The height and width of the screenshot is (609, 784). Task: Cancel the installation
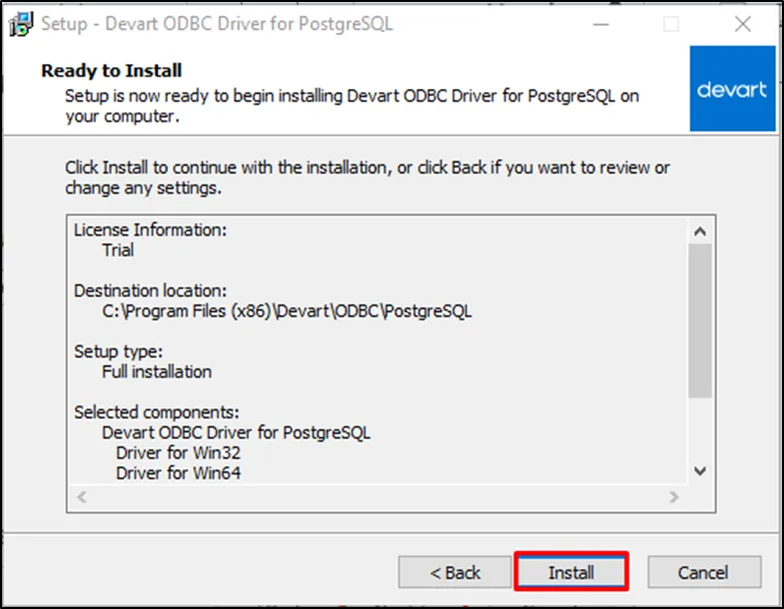704,572
